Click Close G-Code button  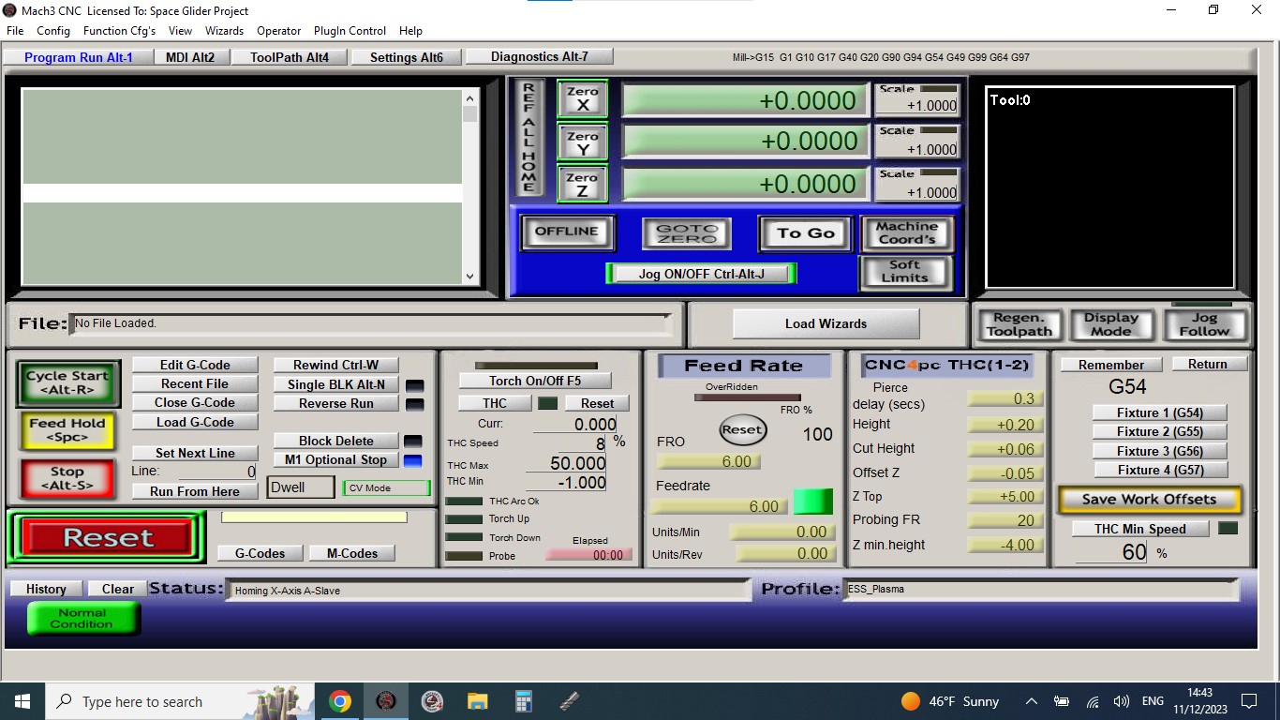point(195,402)
